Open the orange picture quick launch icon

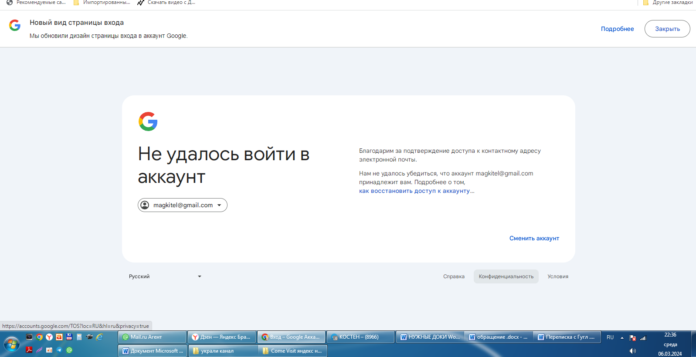(49, 350)
